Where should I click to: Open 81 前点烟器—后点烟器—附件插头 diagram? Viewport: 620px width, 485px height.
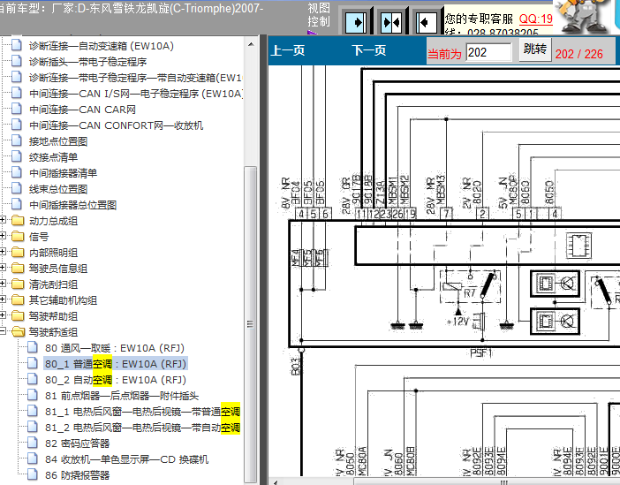pyautogui.click(x=122, y=396)
